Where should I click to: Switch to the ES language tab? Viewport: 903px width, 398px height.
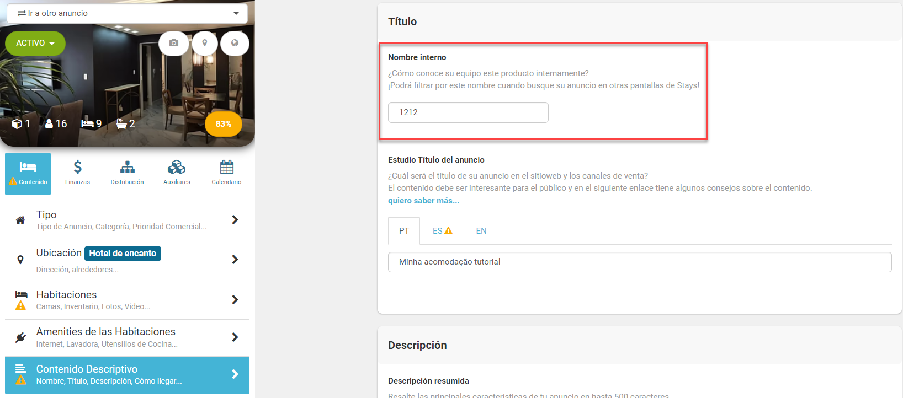pos(442,231)
